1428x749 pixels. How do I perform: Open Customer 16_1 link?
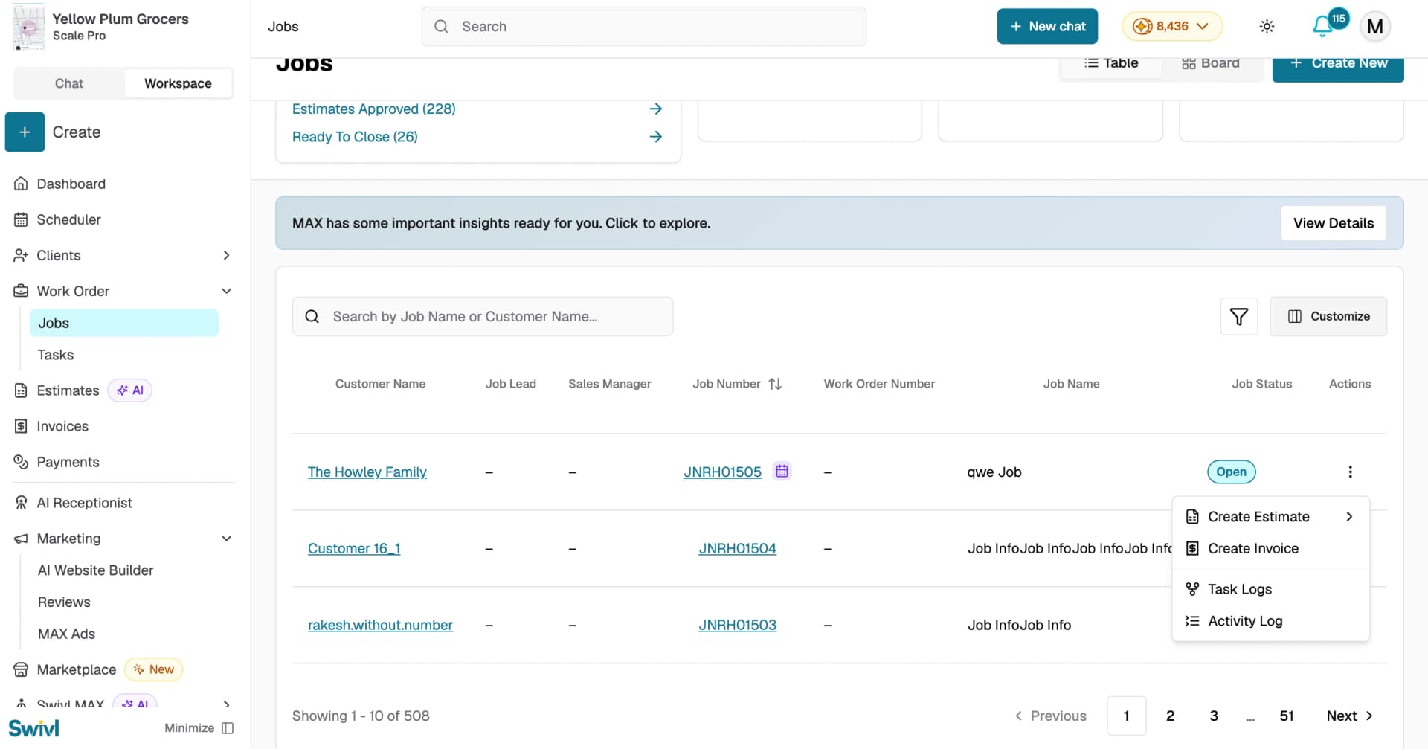point(354,549)
